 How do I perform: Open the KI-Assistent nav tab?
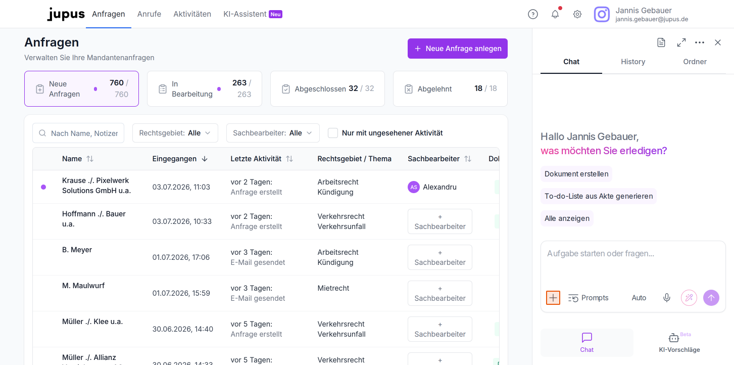click(253, 14)
